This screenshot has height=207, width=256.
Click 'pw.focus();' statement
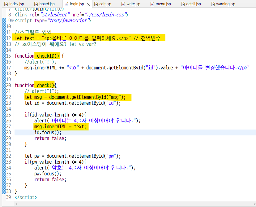tap(48, 174)
